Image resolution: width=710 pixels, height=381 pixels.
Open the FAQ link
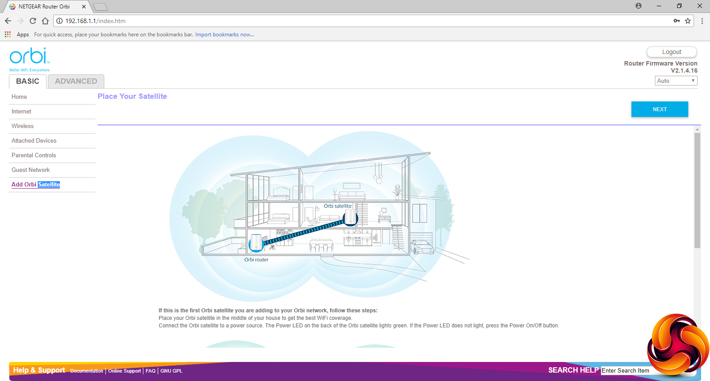(x=150, y=371)
